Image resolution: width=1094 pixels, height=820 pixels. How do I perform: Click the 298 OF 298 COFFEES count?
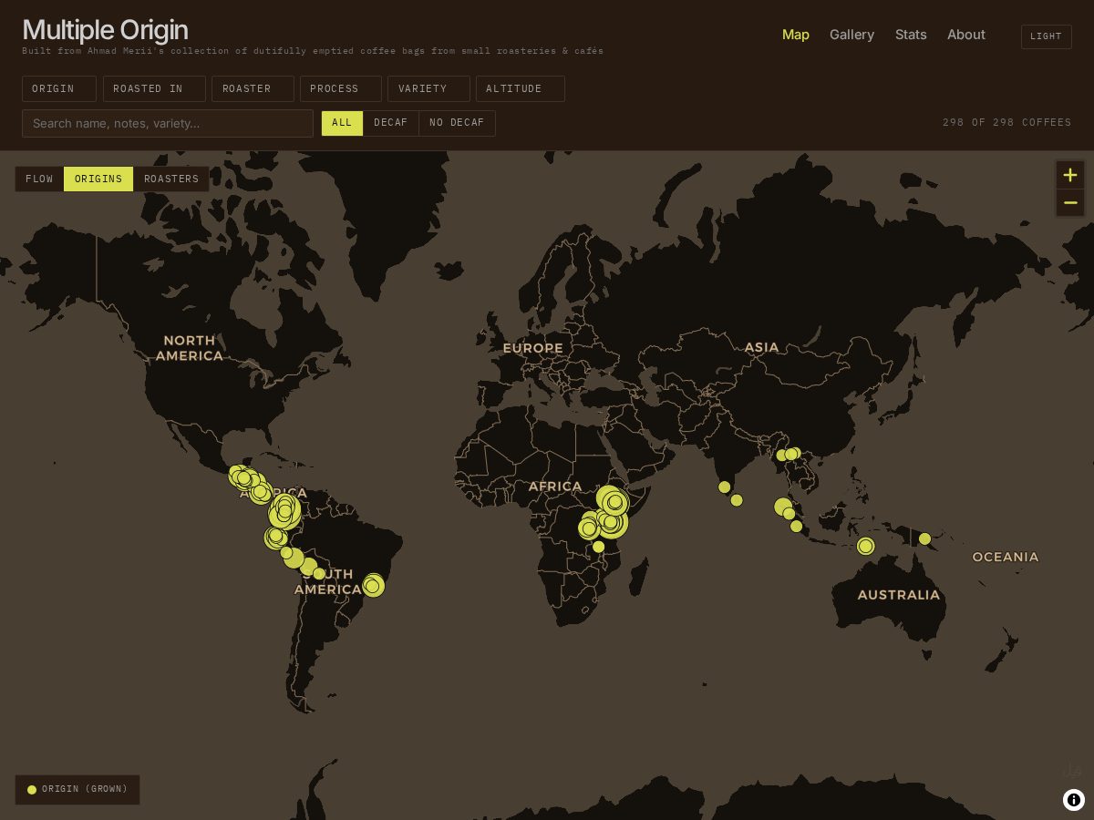point(1007,122)
